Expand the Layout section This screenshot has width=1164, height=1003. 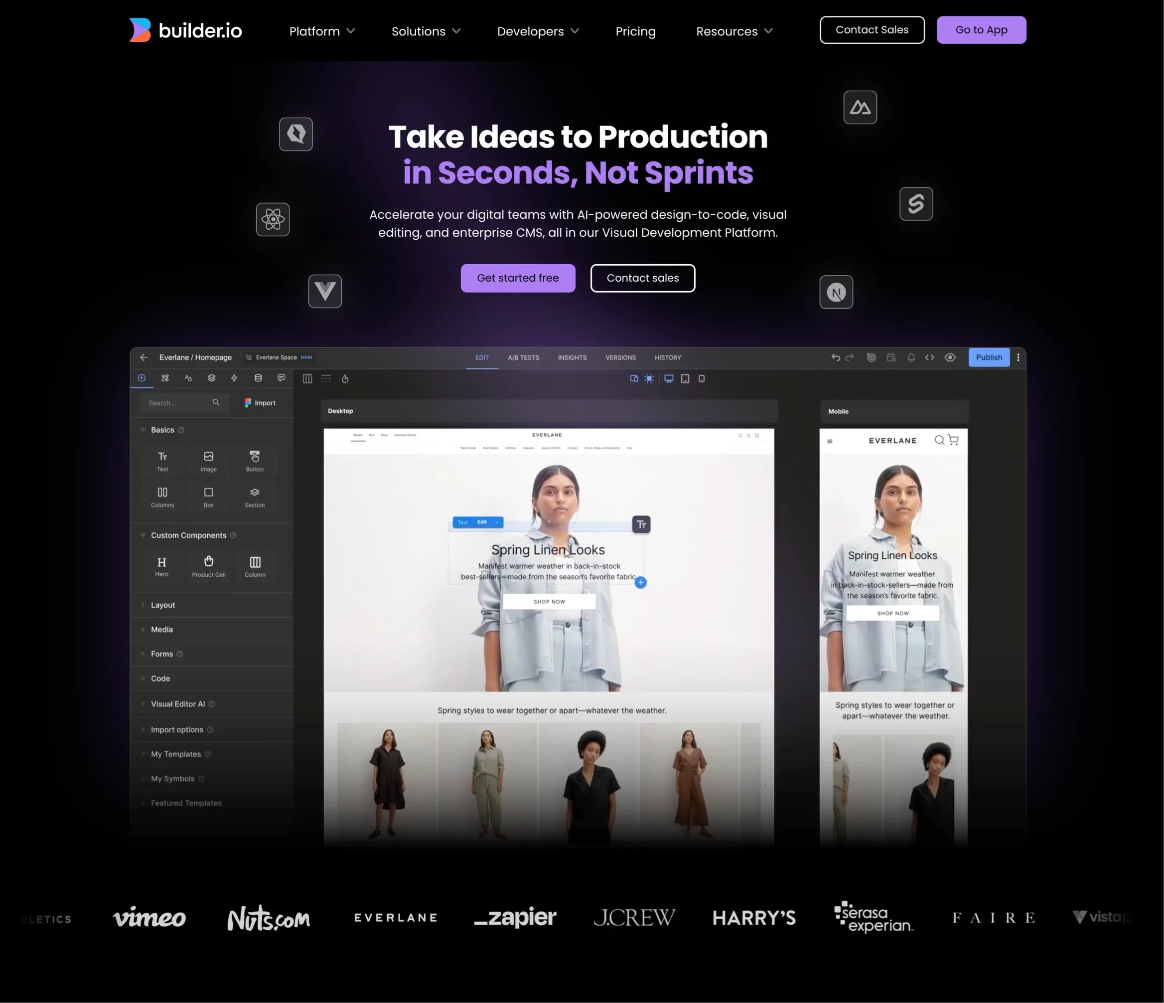[163, 605]
